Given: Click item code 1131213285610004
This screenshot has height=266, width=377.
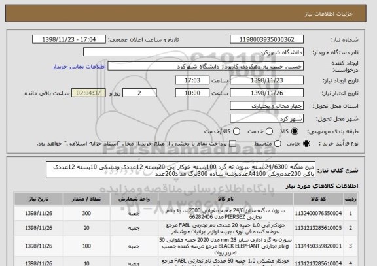Looking at the screenshot, I should 318,263.
